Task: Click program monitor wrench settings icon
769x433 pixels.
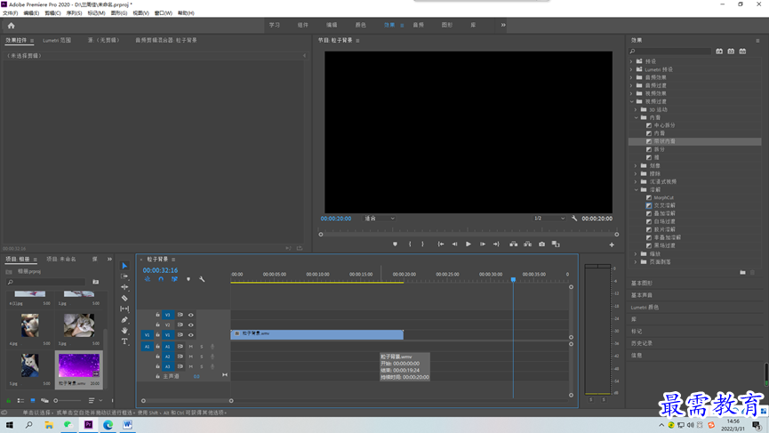Action: [x=574, y=218]
